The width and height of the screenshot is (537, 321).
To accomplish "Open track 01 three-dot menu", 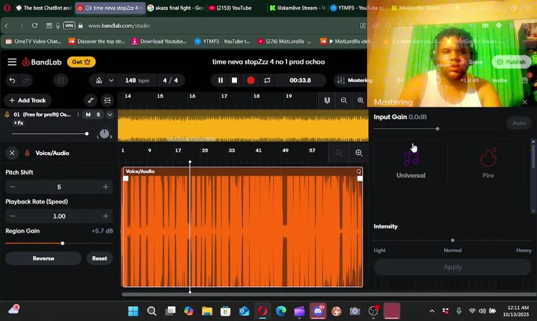I will pos(78,115).
